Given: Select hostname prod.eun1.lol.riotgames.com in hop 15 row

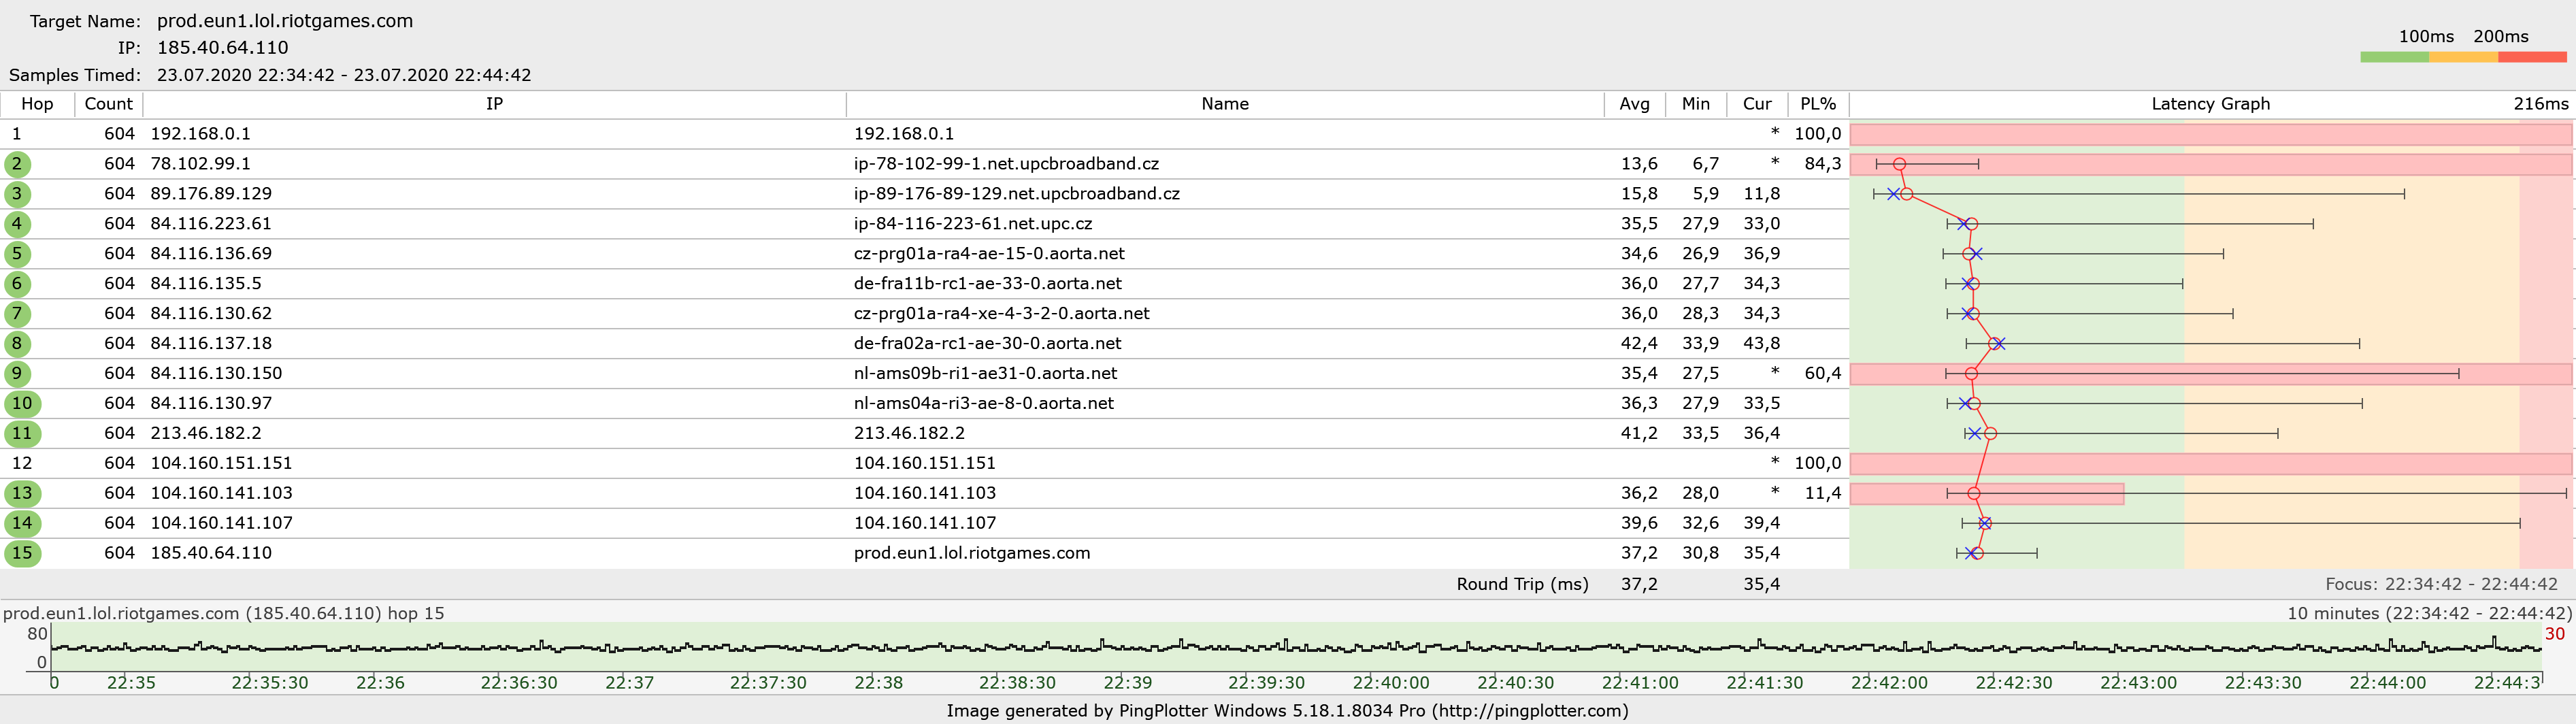Looking at the screenshot, I should tap(971, 553).
